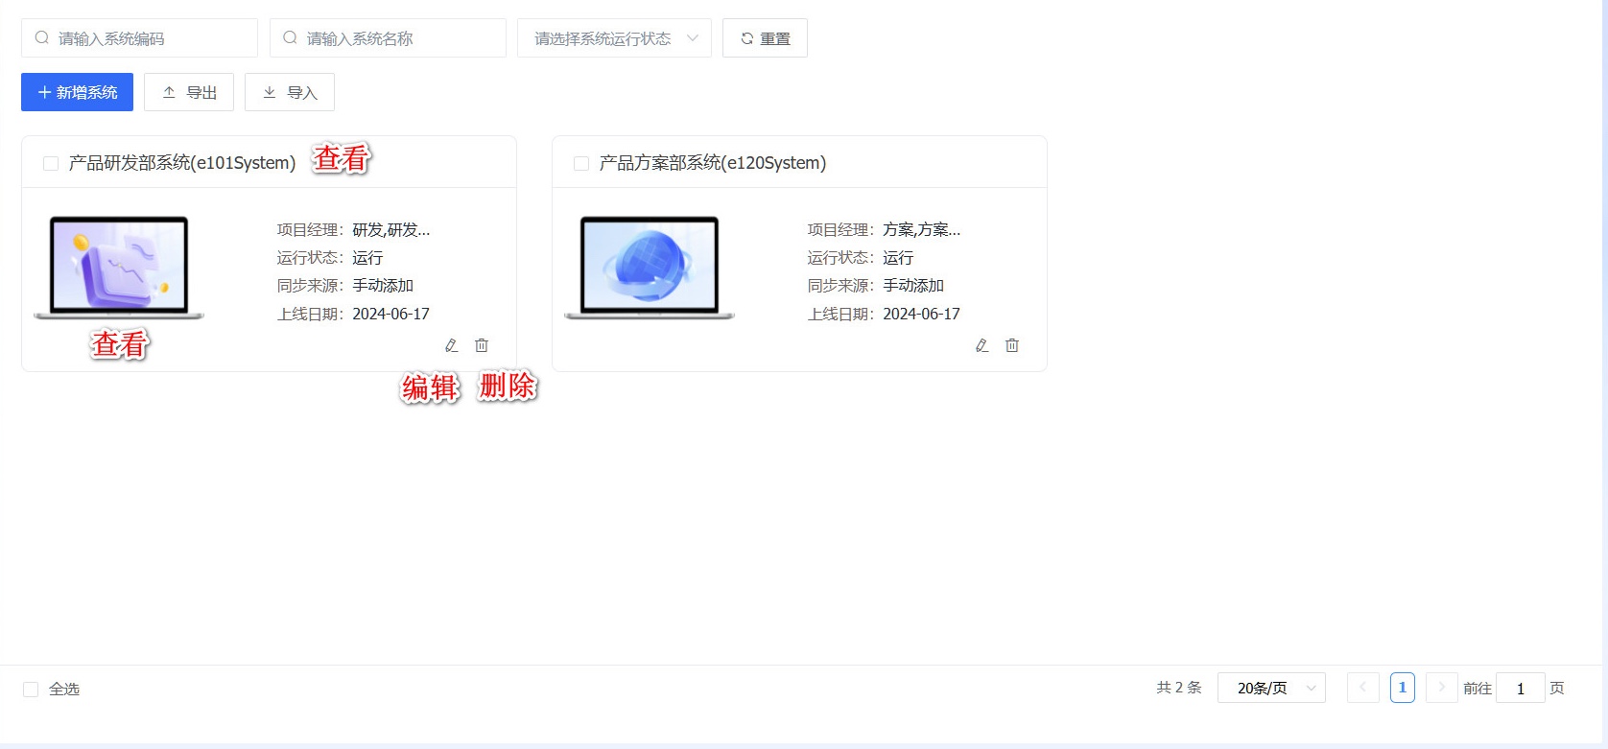This screenshot has height=749, width=1608.
Task: Click project manager value 方案,方案...
Action: pos(922,230)
